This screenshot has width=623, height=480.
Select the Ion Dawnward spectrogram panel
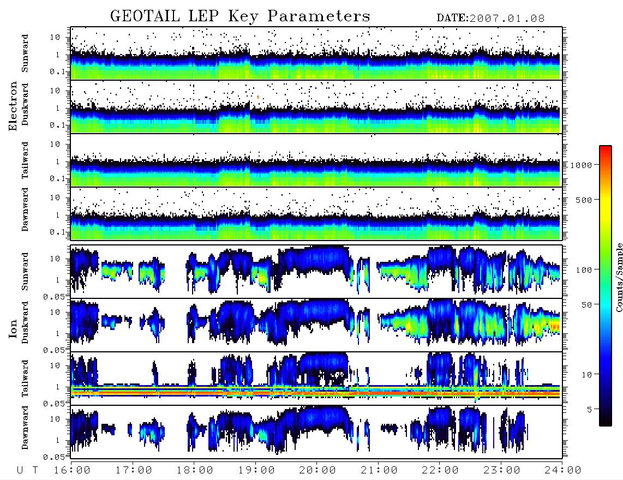tap(316, 431)
